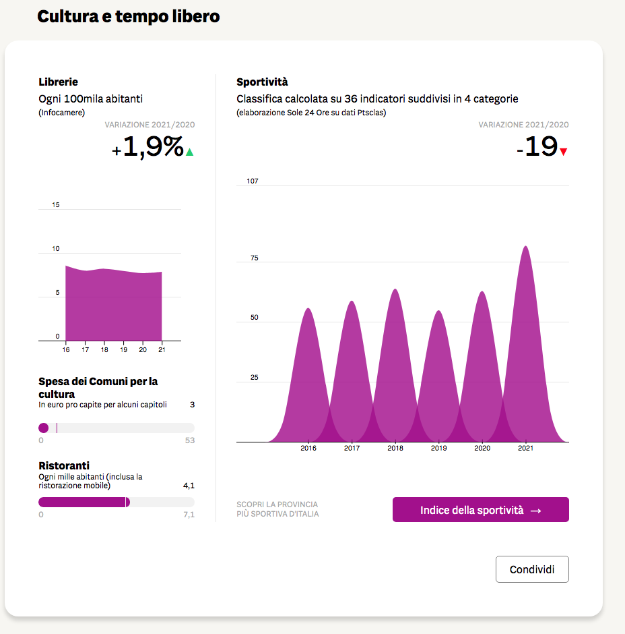Viewport: 625px width, 634px height.
Task: Select the 2021 peak in the Sportività chart
Action: click(526, 344)
